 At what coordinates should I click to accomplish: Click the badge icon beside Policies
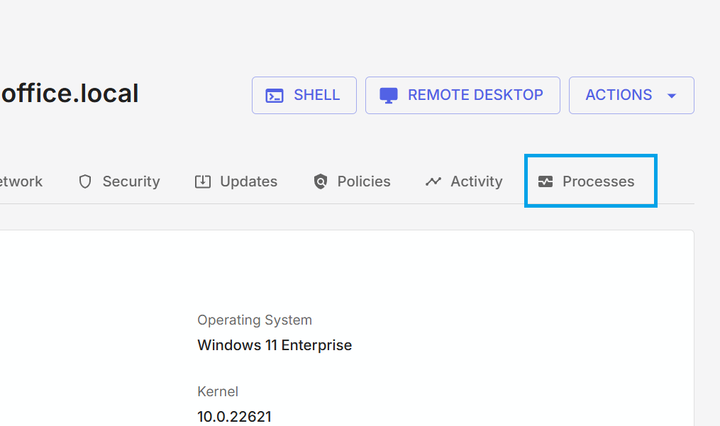[321, 181]
